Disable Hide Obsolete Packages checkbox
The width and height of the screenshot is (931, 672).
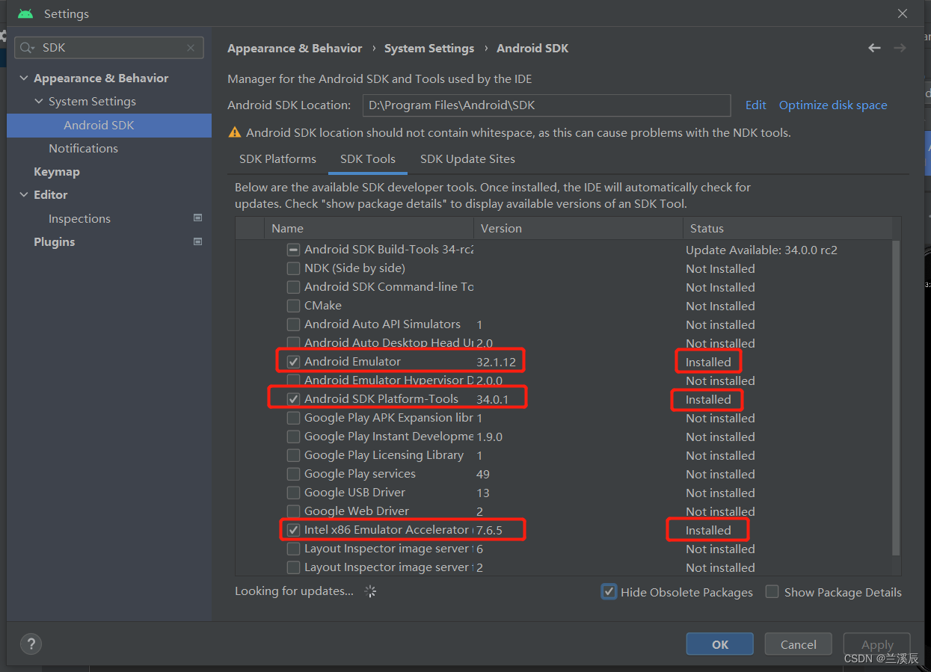click(609, 592)
